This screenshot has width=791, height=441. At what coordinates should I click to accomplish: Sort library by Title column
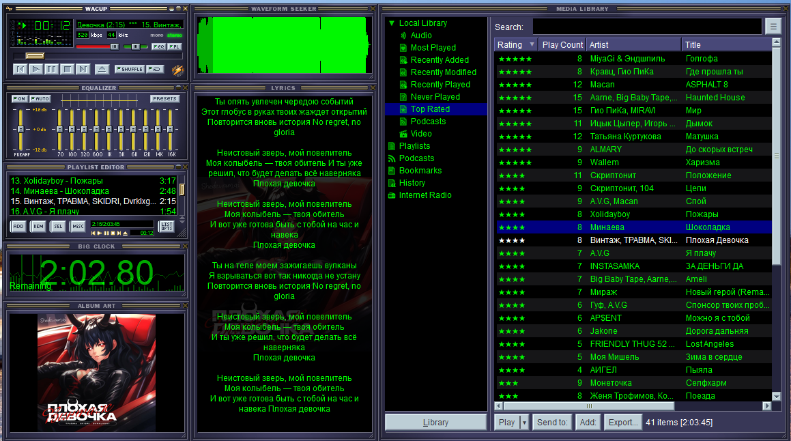[x=726, y=45]
